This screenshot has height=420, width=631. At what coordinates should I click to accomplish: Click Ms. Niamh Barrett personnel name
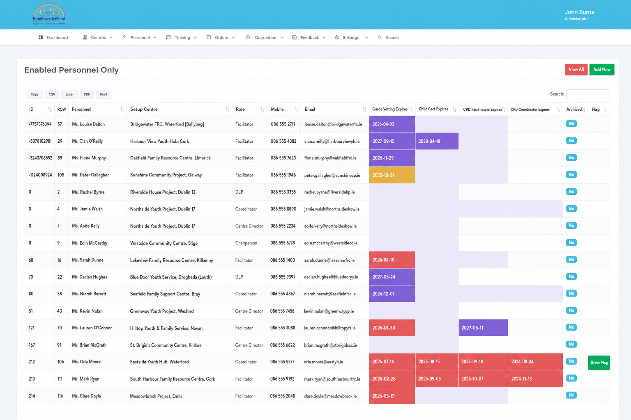coord(89,294)
